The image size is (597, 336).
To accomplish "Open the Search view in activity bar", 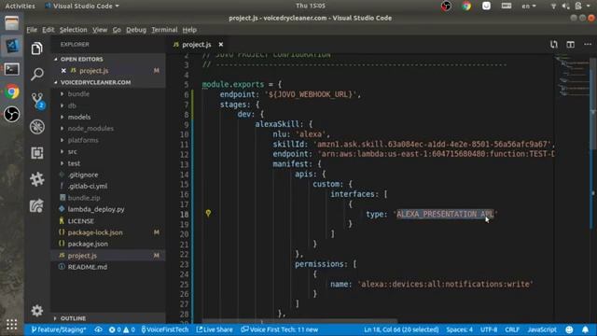I will (x=37, y=74).
